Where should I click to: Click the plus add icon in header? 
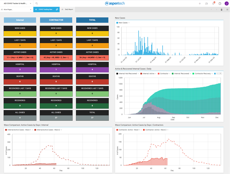point(200,3)
